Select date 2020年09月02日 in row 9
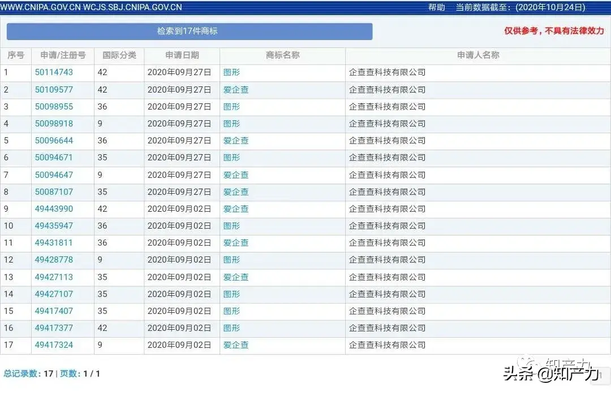Image resolution: width=611 pixels, height=393 pixels. pyautogui.click(x=179, y=209)
